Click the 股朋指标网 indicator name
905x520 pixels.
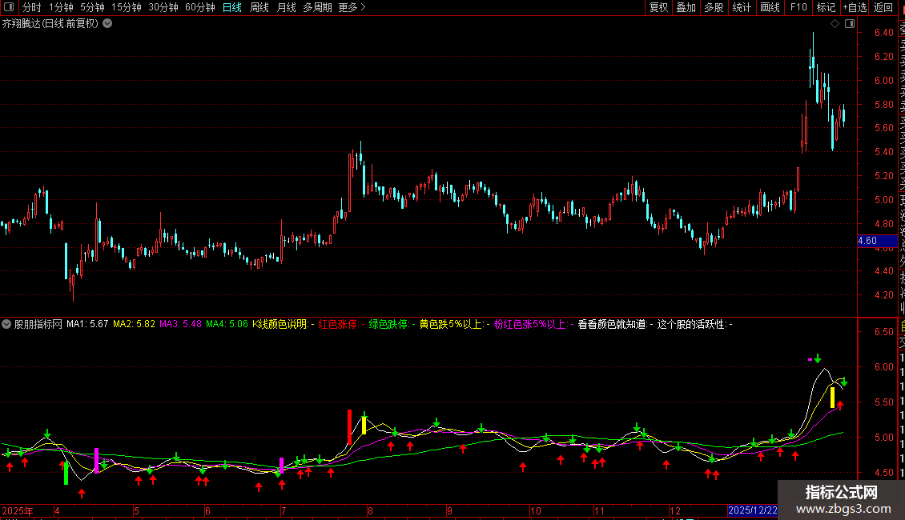[38, 324]
